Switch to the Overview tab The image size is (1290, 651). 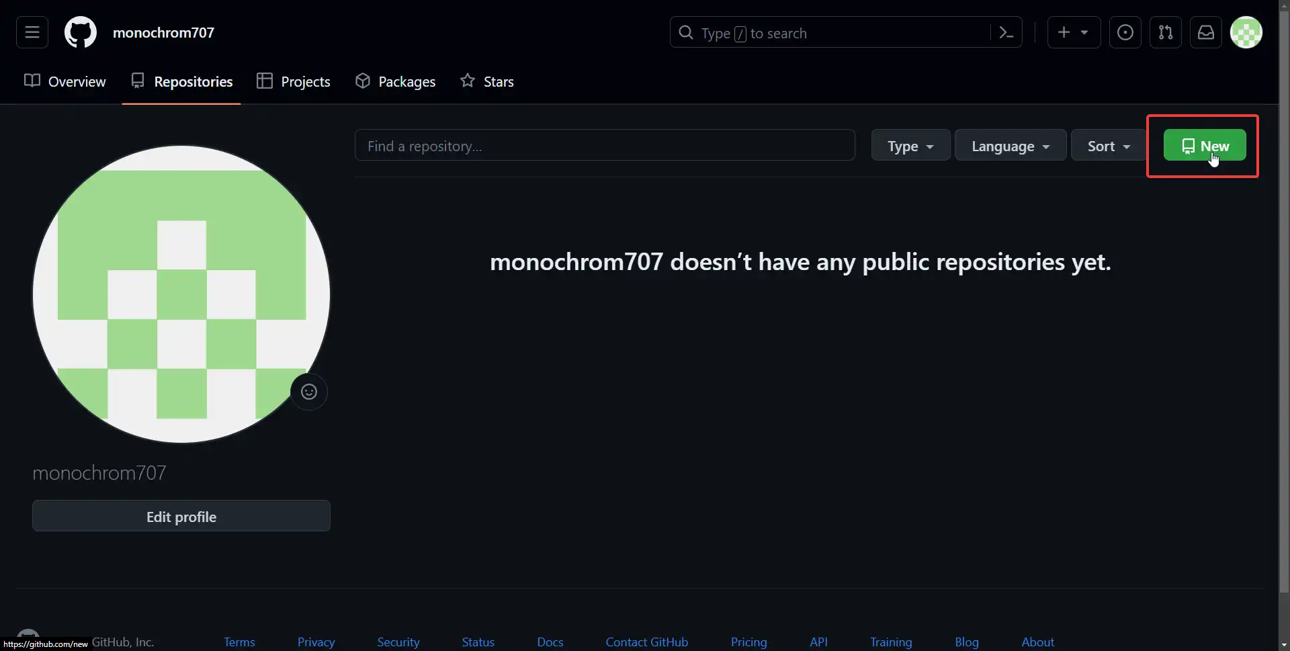click(65, 81)
